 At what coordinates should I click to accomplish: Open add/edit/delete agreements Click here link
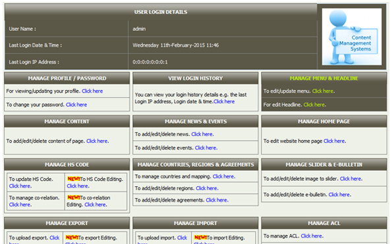217,200
